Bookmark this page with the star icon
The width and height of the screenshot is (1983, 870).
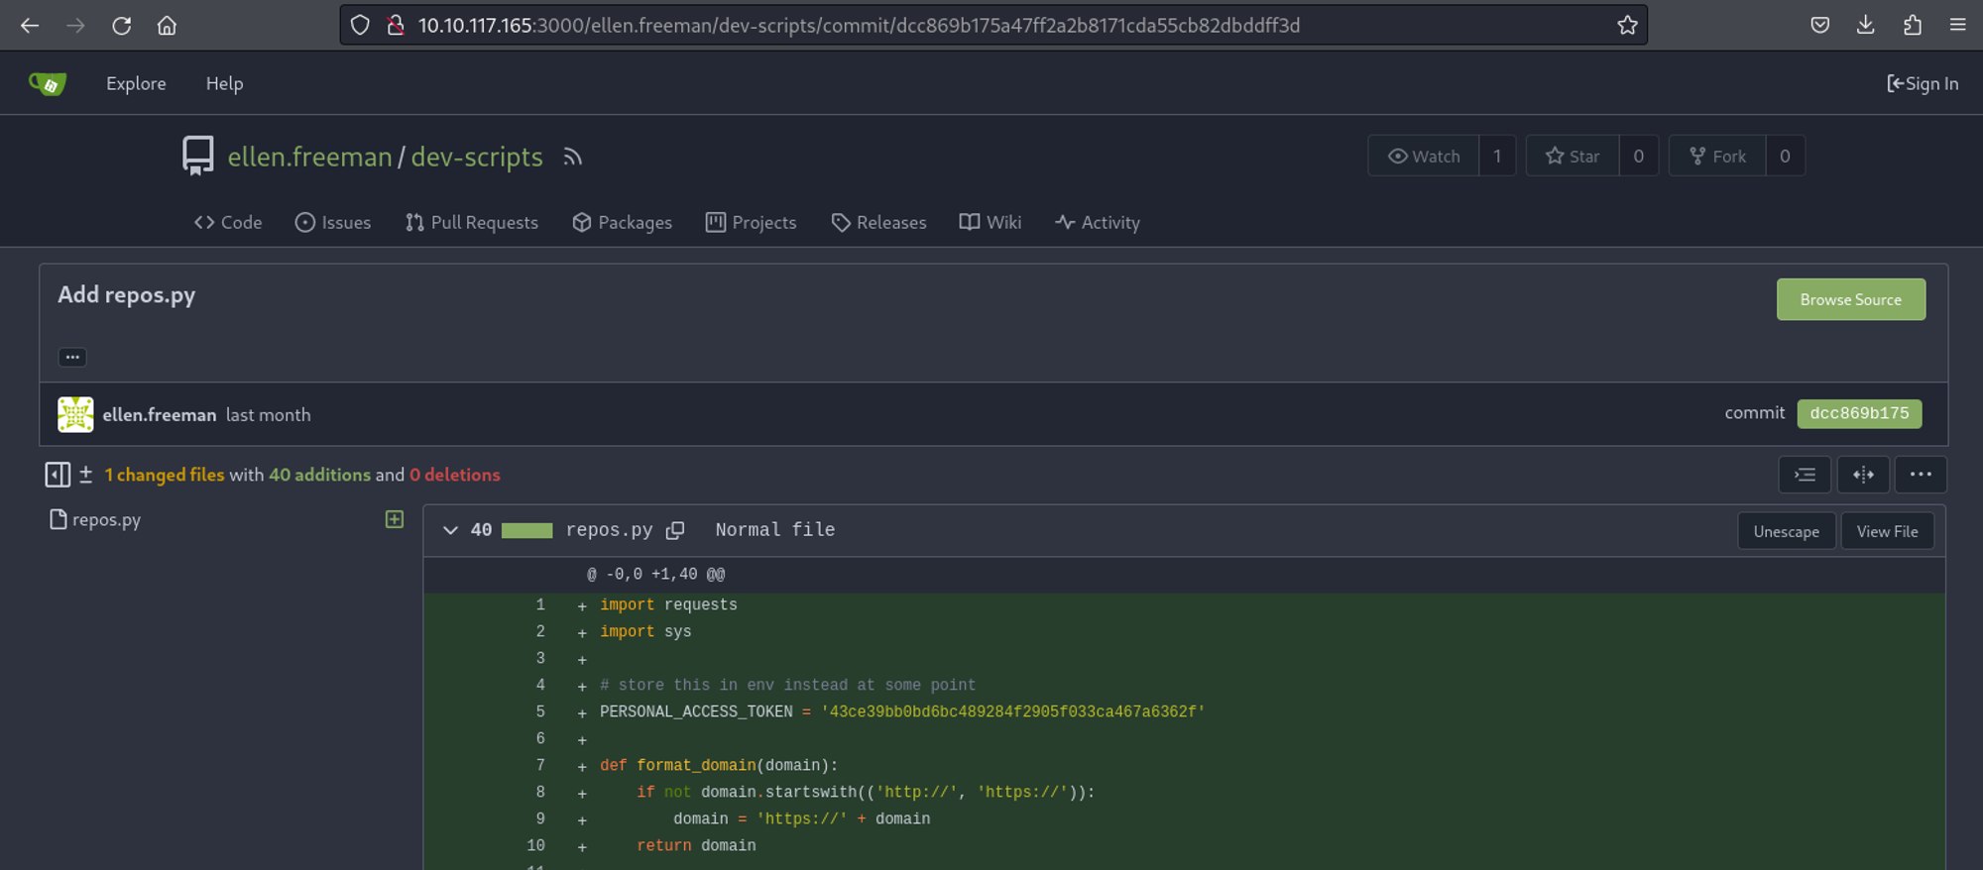click(1627, 26)
